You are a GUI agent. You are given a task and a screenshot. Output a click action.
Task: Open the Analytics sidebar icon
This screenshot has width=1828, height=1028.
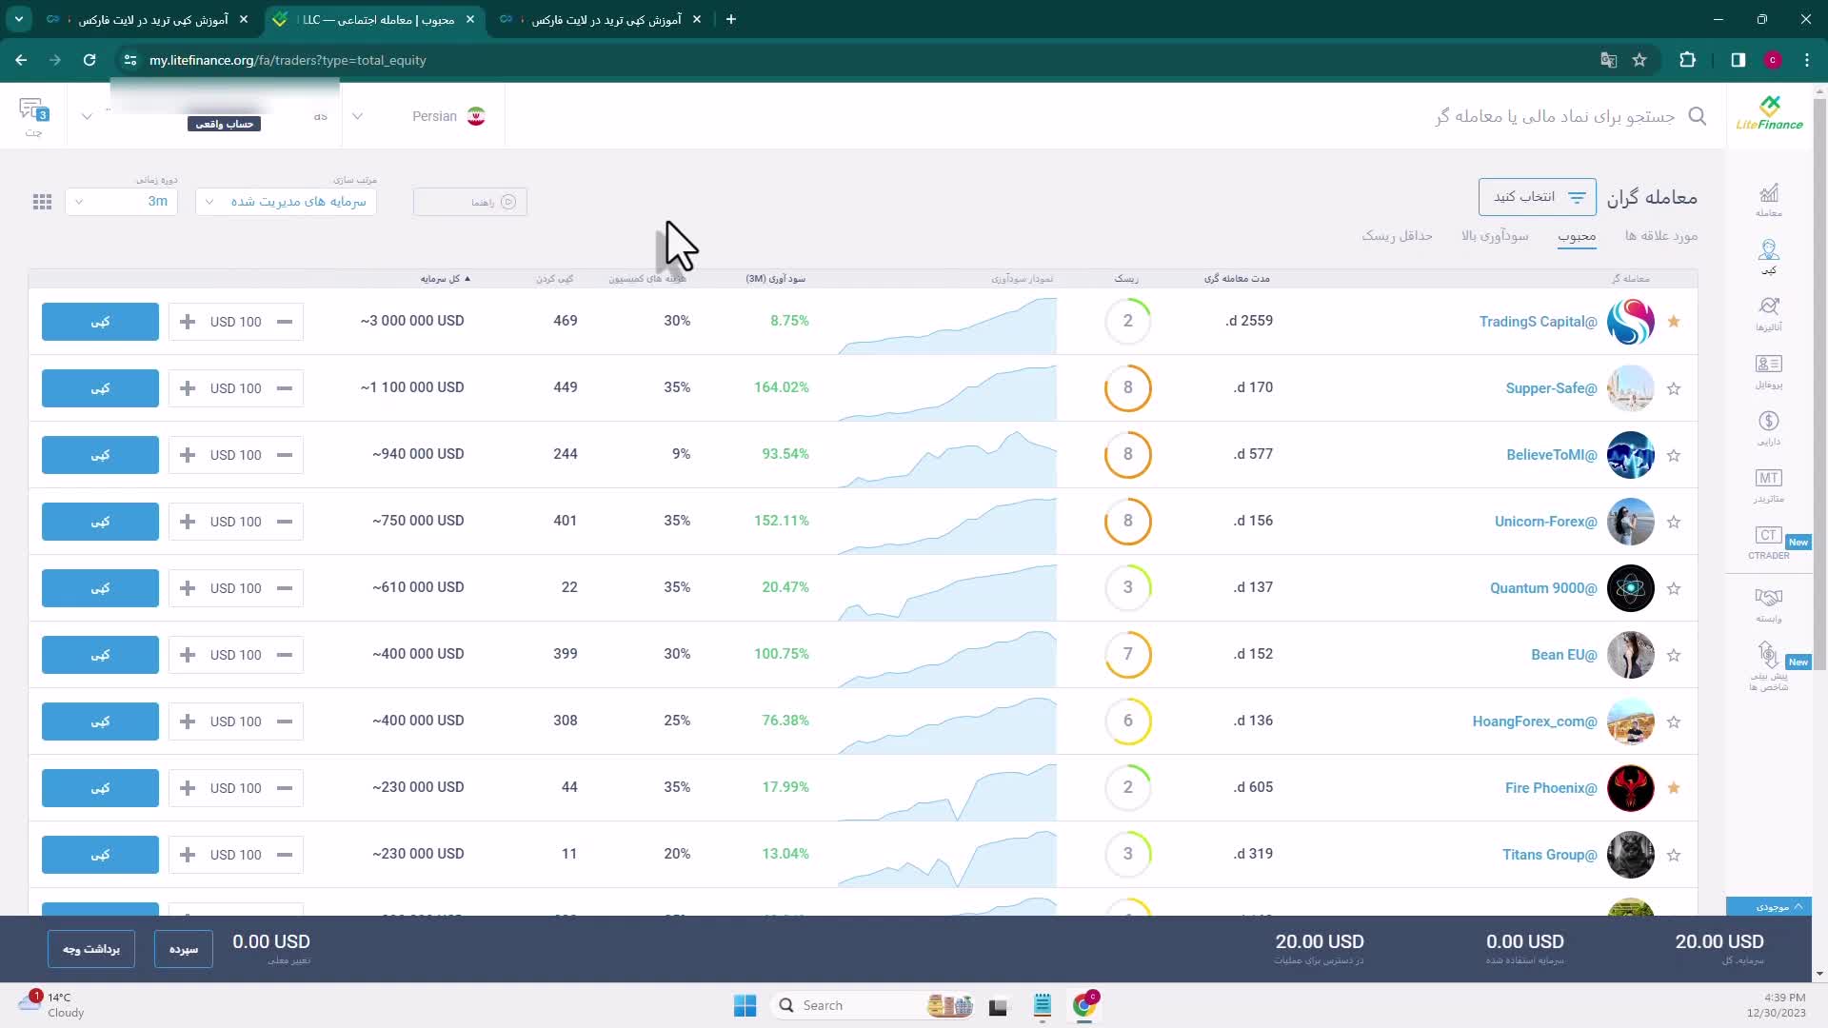click(1768, 307)
